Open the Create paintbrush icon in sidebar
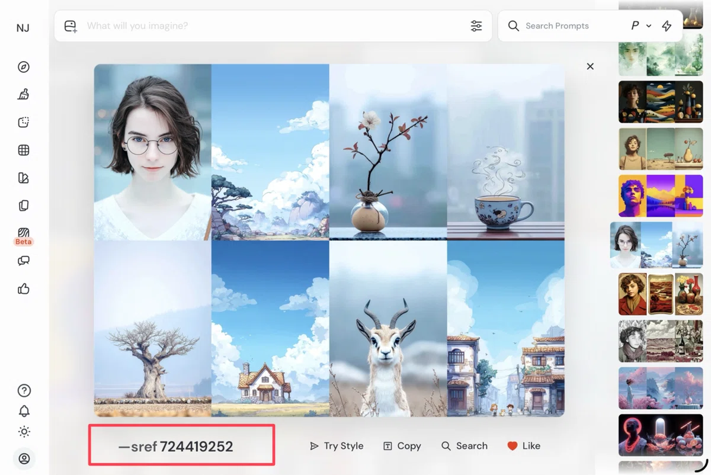This screenshot has width=711, height=475. pyautogui.click(x=24, y=94)
